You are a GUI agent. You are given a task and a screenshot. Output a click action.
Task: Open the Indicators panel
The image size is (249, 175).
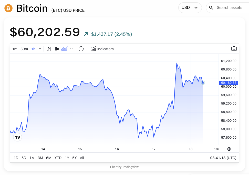(102, 49)
